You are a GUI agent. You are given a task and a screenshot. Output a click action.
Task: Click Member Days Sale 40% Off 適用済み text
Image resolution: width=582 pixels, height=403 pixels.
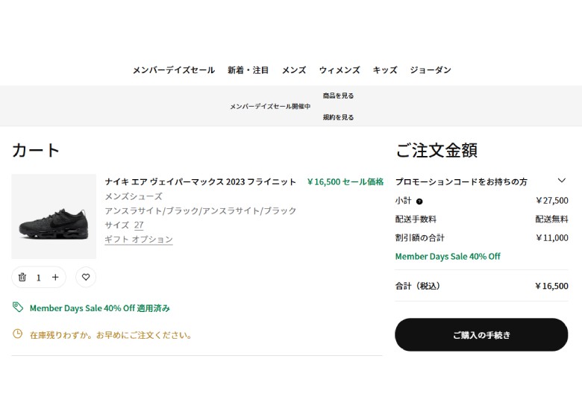100,308
